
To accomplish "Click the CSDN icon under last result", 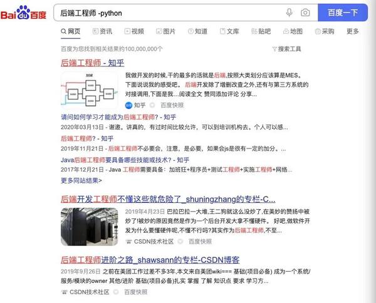I will coord(64,292).
